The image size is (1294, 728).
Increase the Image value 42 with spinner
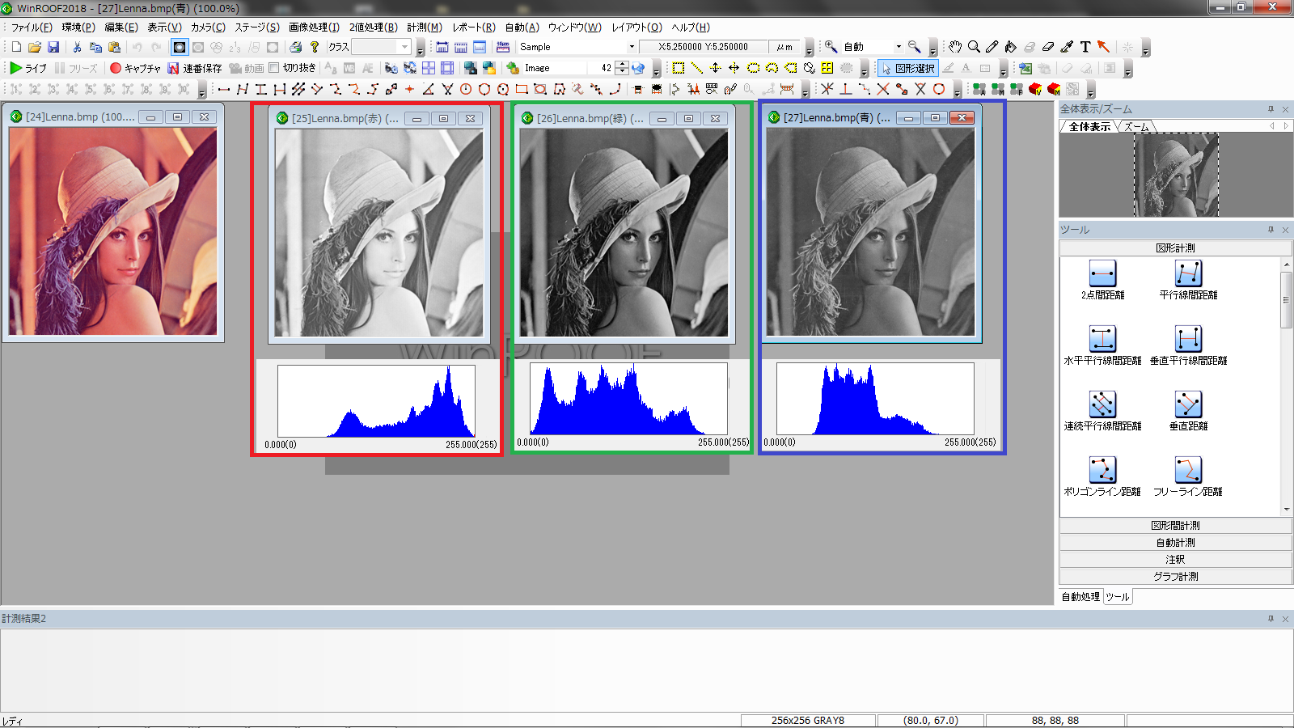(x=622, y=65)
